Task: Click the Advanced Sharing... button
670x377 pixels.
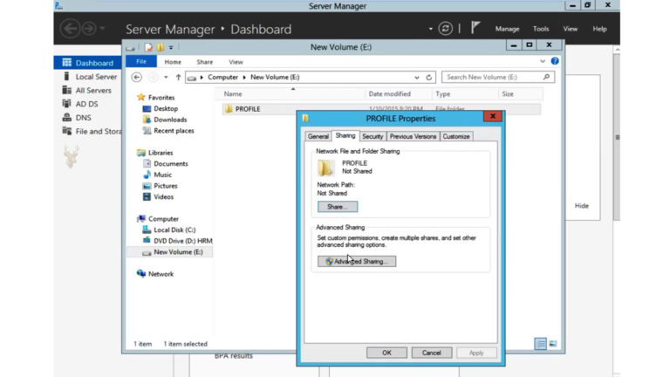Action: click(357, 261)
